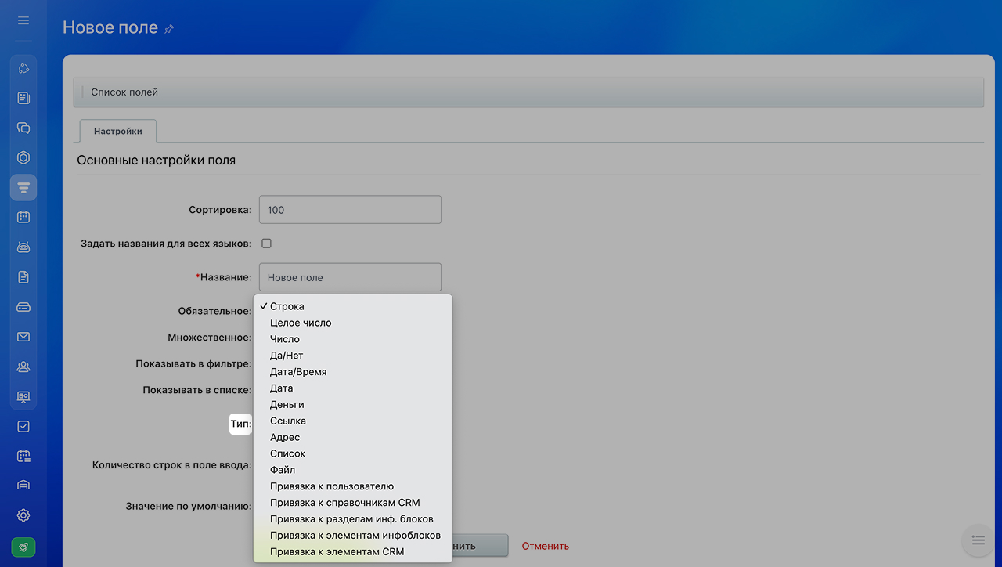Open the robot face icon in the sidebar
Image resolution: width=1002 pixels, height=567 pixels.
tap(23, 247)
